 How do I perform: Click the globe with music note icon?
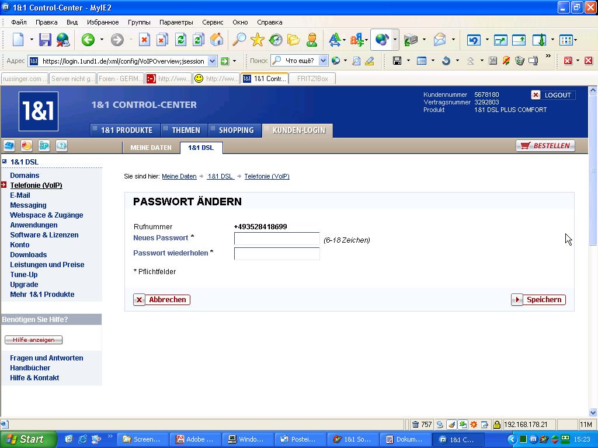tap(381, 40)
